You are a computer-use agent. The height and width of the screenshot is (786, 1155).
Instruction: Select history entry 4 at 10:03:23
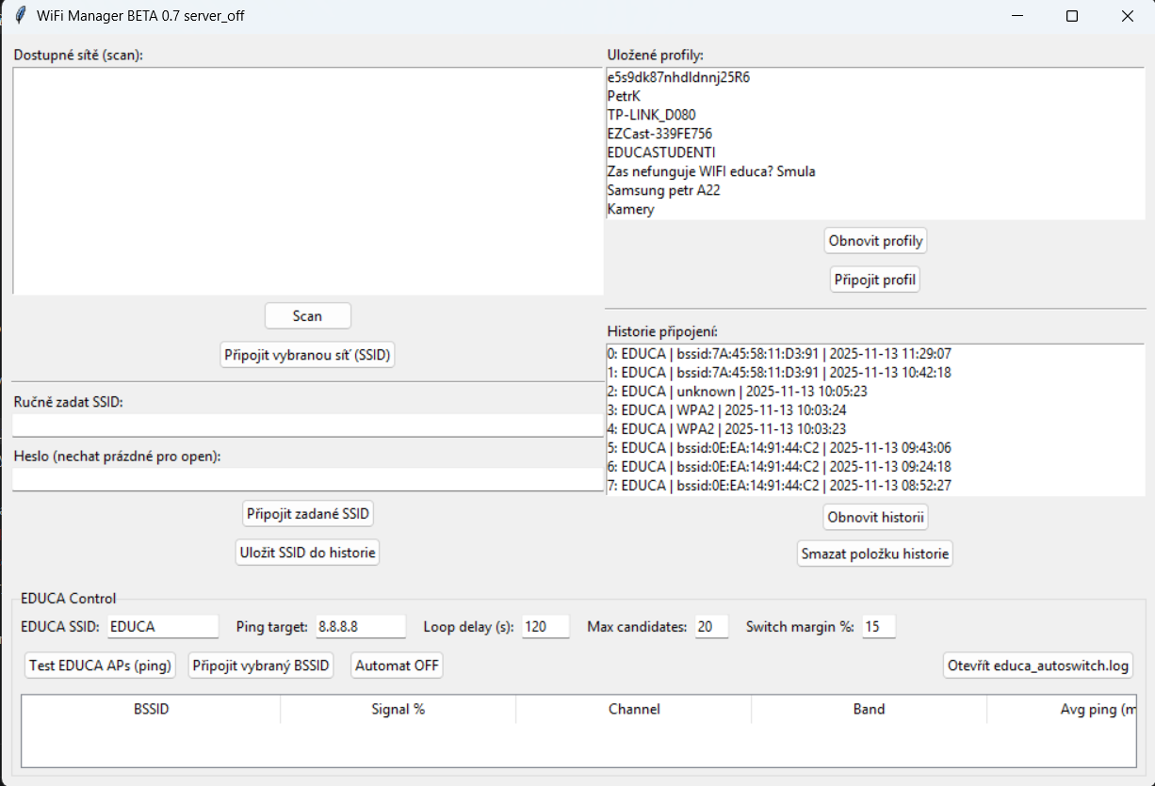coord(875,429)
